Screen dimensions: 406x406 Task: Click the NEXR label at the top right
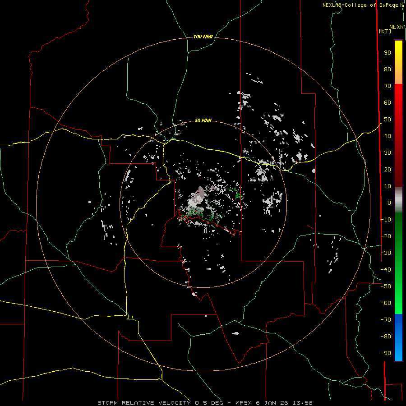click(x=397, y=27)
